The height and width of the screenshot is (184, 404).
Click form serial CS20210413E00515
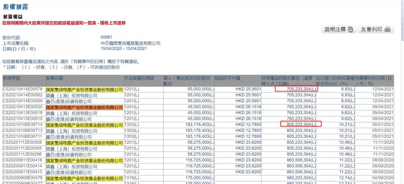tap(22, 119)
